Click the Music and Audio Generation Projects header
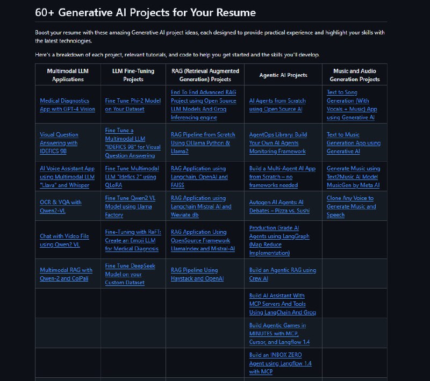 355,75
